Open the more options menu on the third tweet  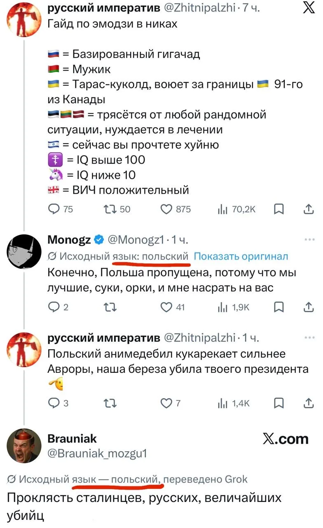pos(309,337)
